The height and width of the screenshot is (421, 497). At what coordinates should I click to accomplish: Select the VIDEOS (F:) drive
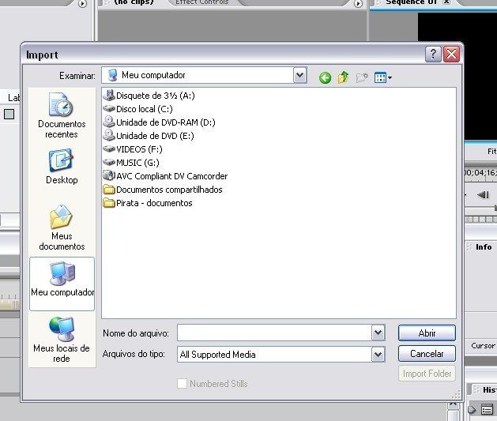tap(138, 149)
